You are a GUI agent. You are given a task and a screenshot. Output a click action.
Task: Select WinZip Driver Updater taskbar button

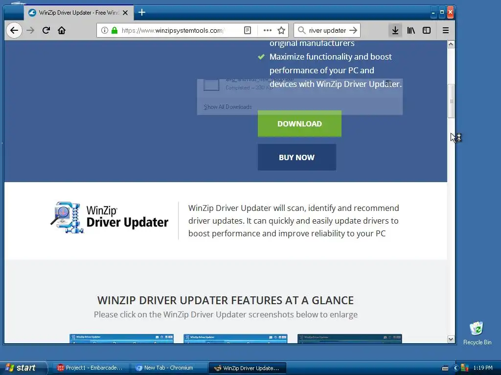click(x=247, y=368)
